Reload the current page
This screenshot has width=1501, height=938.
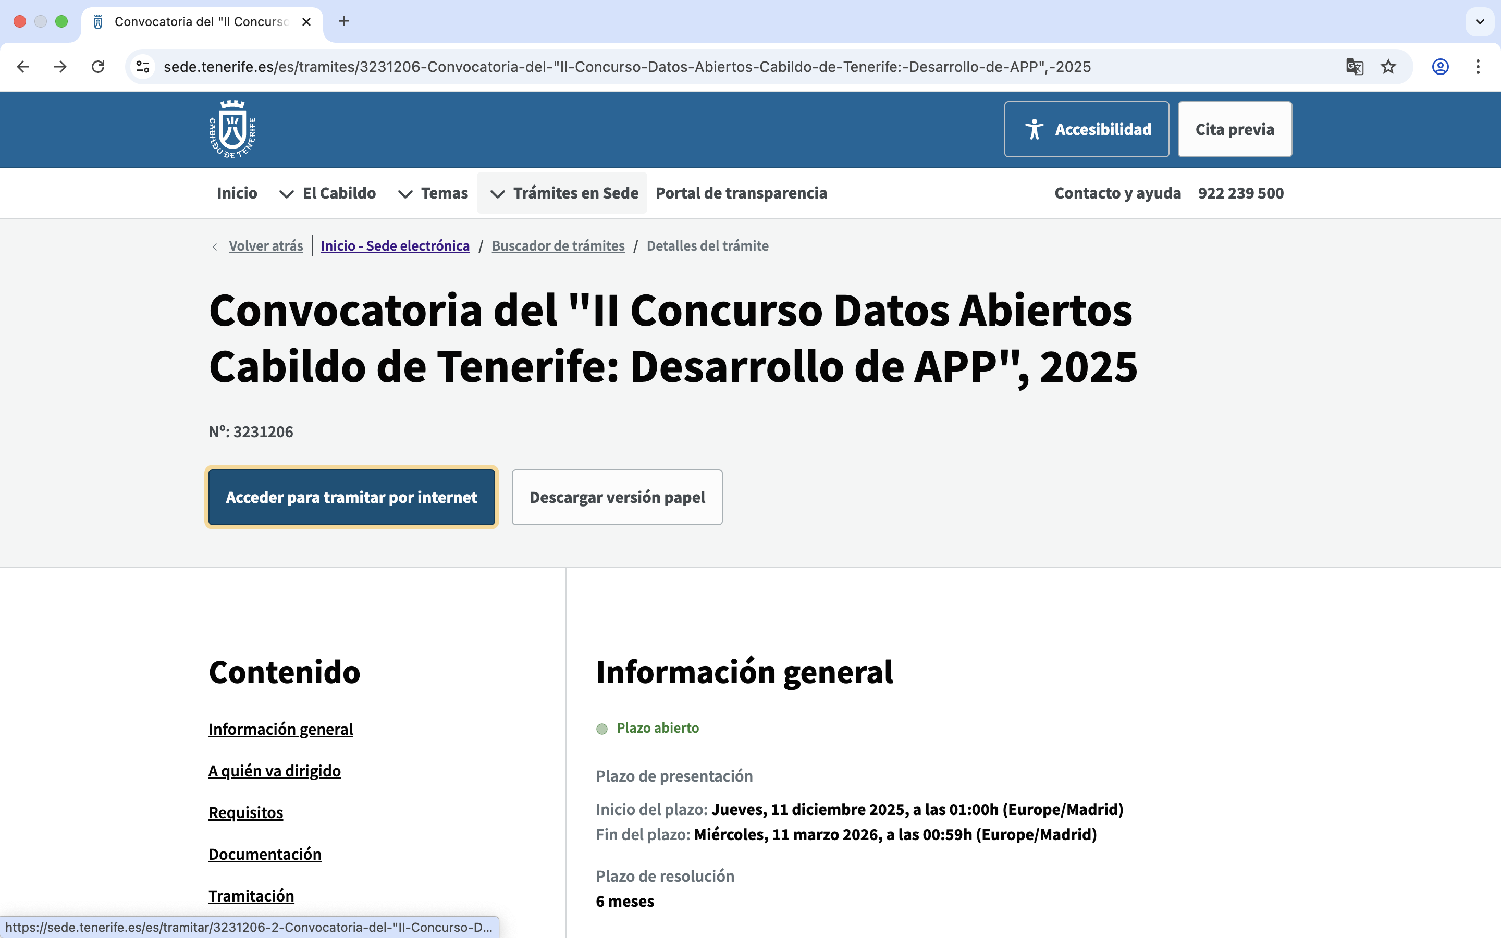(98, 66)
